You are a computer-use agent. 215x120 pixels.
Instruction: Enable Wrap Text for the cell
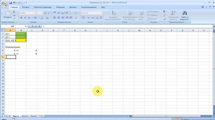[76, 13]
